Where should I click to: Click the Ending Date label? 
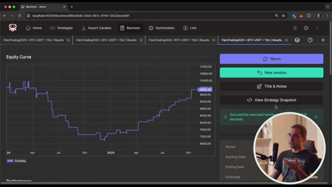coord(234,167)
